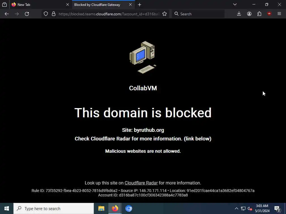286x214 pixels.
Task: Show hidden system tray icons
Action: tap(236, 208)
